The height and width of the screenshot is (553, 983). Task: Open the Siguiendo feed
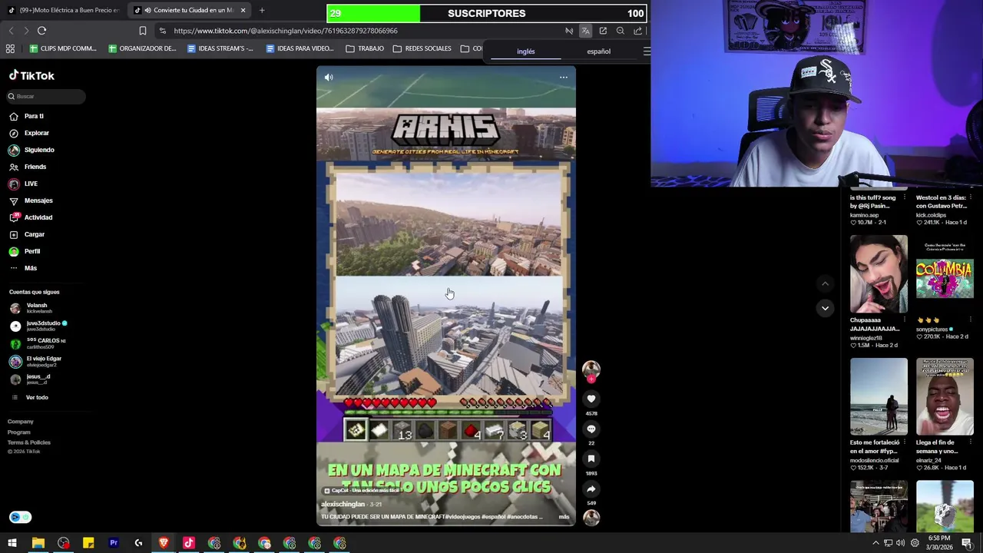(39, 150)
